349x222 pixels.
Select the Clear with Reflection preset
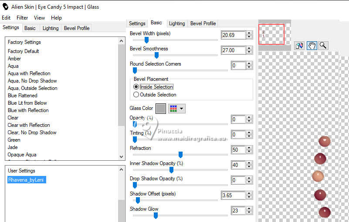(x=29, y=125)
